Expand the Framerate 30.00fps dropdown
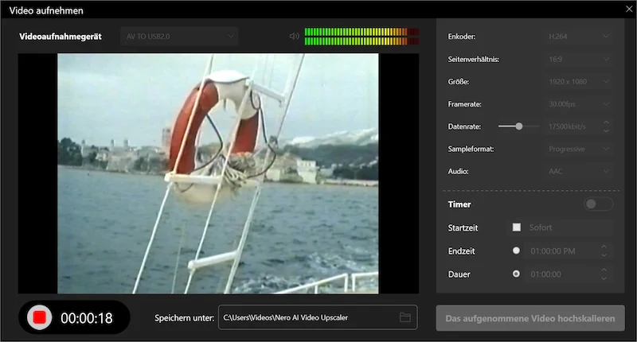The height and width of the screenshot is (342, 637). pos(579,104)
